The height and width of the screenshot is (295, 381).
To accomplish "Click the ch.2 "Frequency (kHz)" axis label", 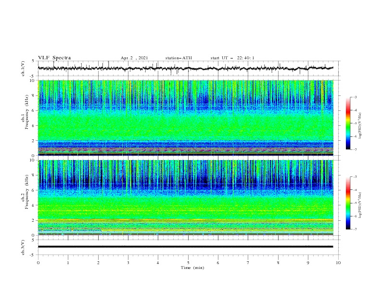I will pos(27,192).
